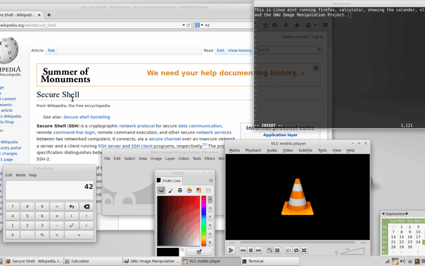The width and height of the screenshot is (425, 266).
Task: Select September 16 in the calendar
Action: pyautogui.click(x=410, y=237)
